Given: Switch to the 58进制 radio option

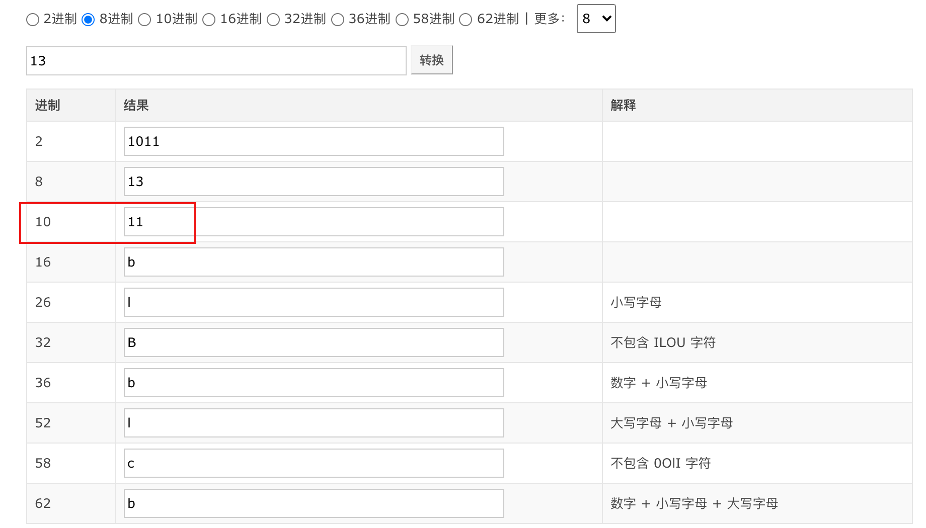Looking at the screenshot, I should point(402,20).
